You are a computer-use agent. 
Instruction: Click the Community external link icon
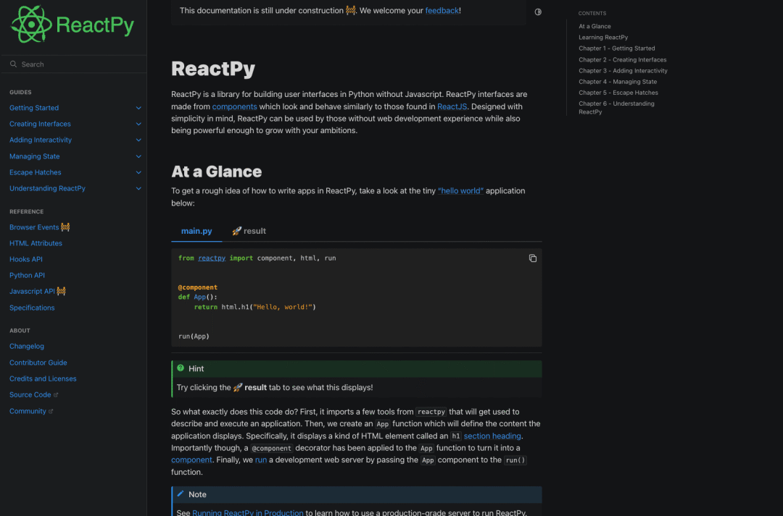[x=51, y=412]
